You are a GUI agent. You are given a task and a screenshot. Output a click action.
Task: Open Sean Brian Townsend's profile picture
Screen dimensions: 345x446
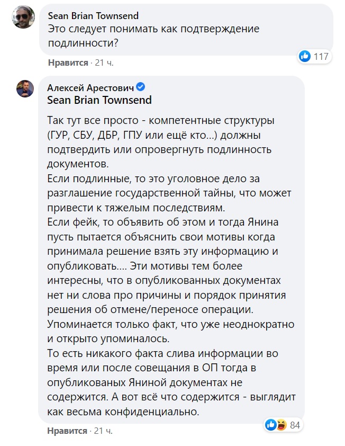24,19
